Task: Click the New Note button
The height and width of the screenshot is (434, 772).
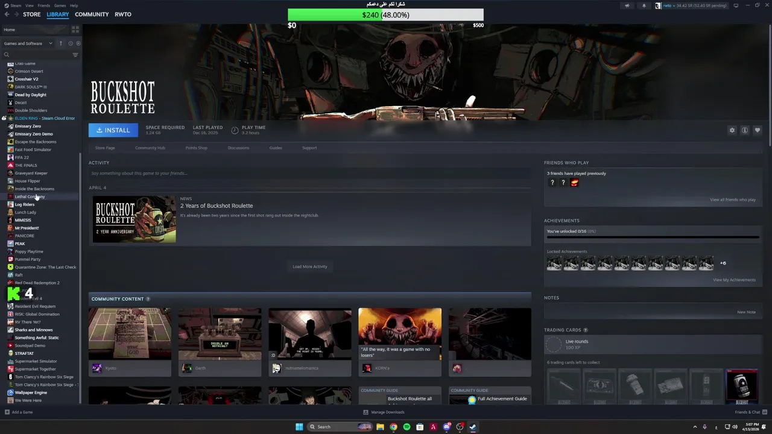Action: point(746,312)
